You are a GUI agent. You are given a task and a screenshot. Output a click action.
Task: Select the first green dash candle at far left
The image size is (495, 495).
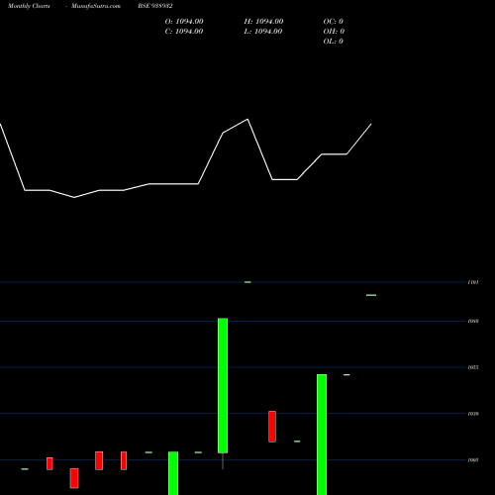(x=25, y=469)
